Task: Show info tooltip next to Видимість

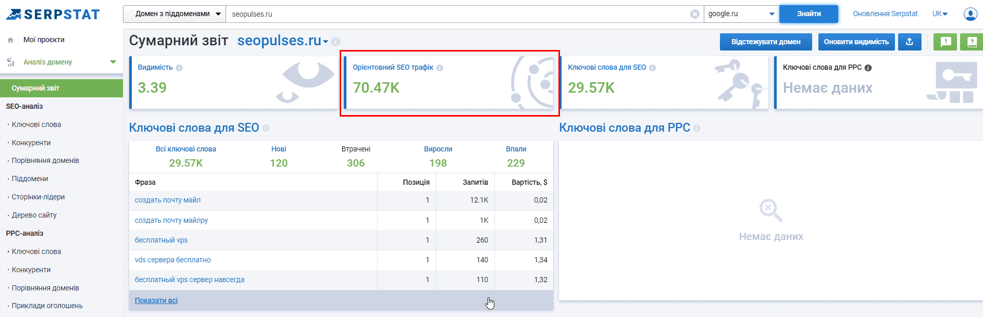Action: [179, 68]
